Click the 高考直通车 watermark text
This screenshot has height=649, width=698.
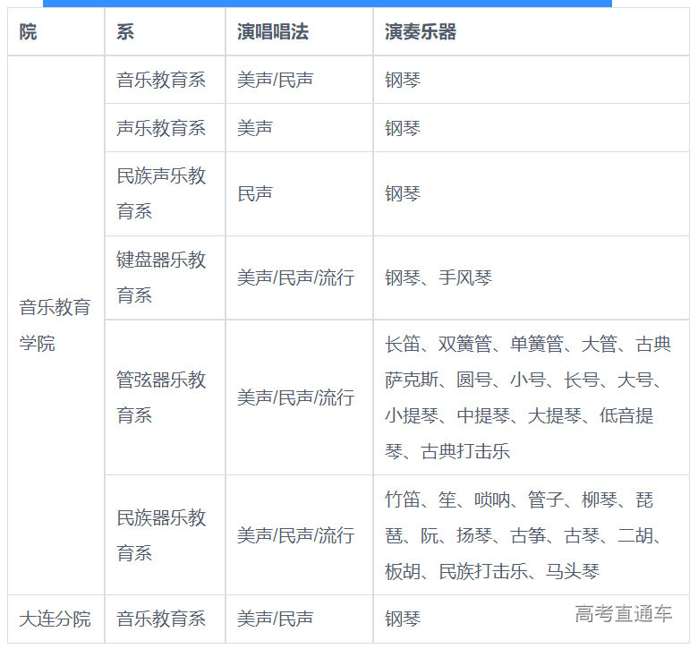point(624,613)
